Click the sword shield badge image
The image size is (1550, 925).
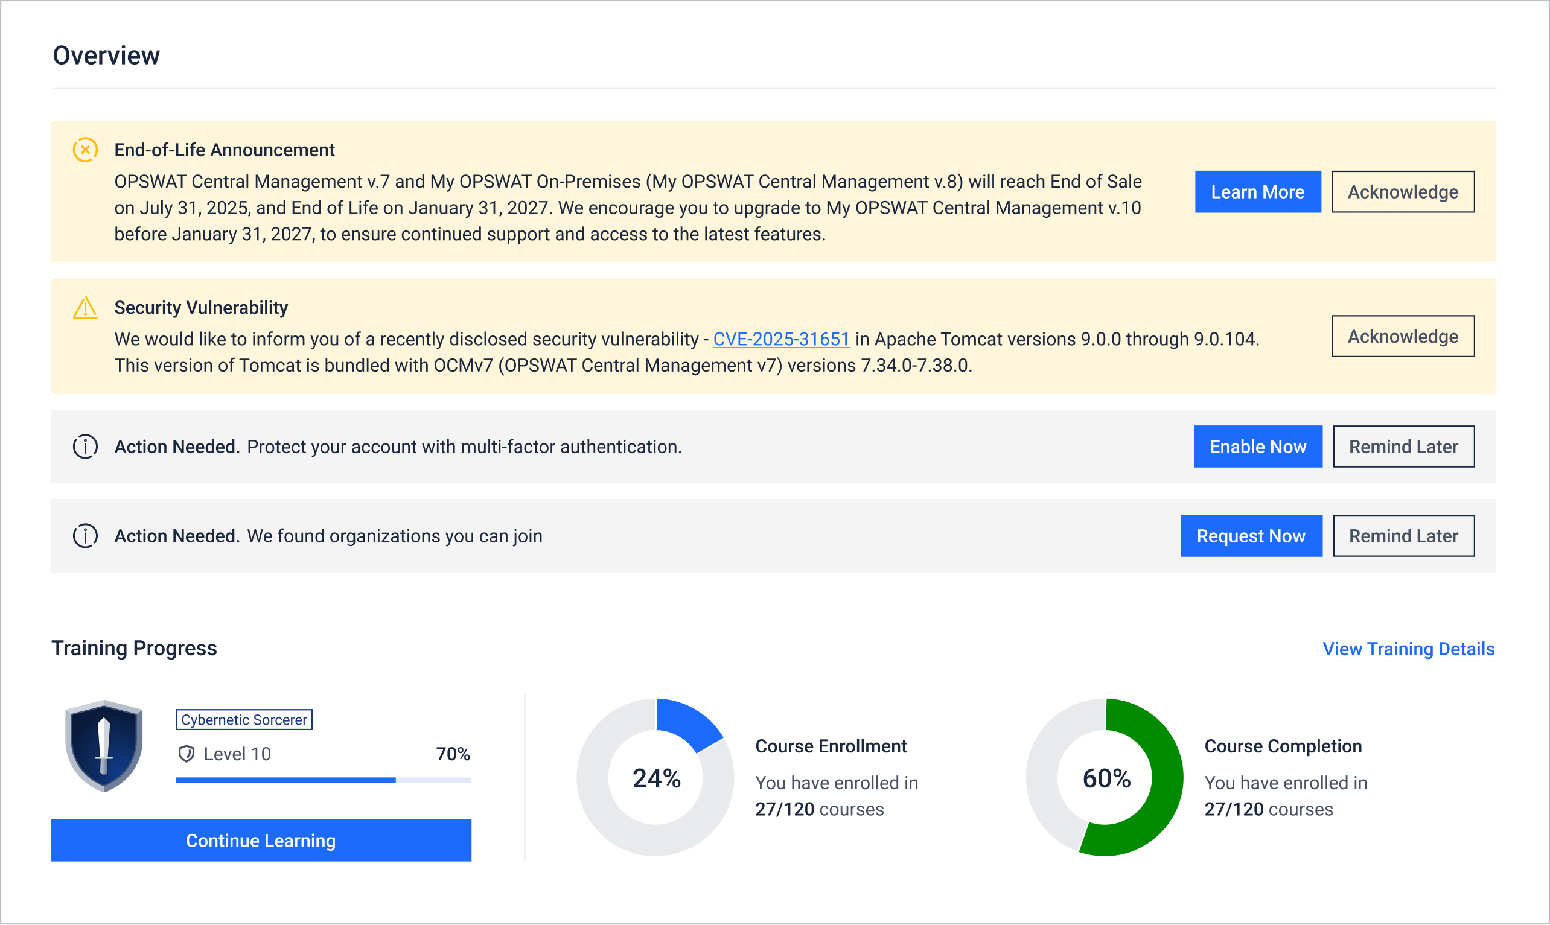pos(104,746)
